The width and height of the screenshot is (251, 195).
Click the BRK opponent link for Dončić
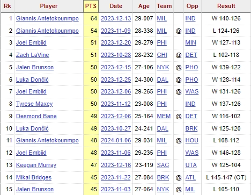[x=191, y=128]
